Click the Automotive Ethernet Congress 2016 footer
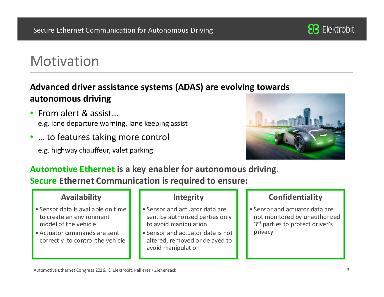 pyautogui.click(x=105, y=270)
